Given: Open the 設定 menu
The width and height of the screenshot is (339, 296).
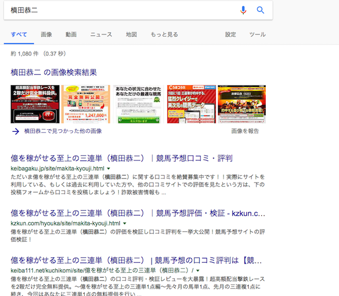Looking at the screenshot, I should click(x=230, y=34).
